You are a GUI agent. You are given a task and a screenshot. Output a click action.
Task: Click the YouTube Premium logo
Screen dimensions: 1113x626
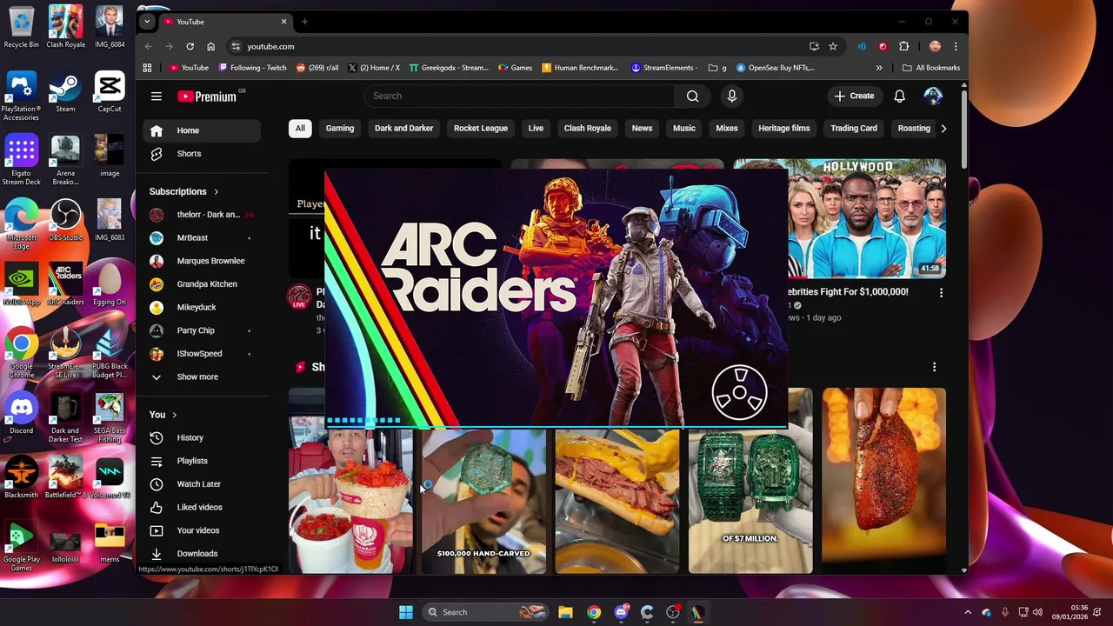click(207, 97)
